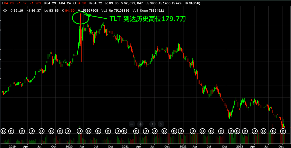Screen dimensions: 291x148
Task: Select the Vol Up 75103386 value
Action: [116, 11]
